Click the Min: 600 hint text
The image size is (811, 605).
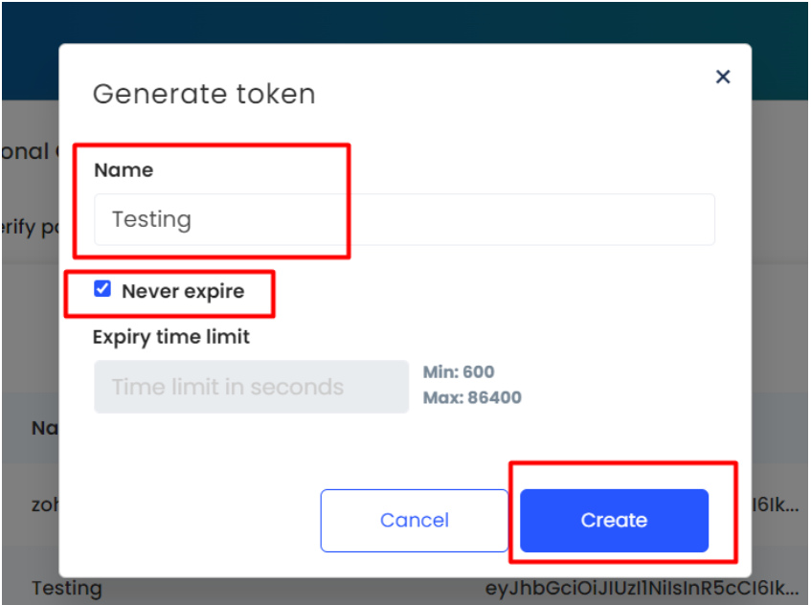(459, 371)
